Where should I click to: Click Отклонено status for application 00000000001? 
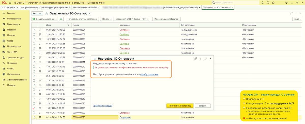[125, 30]
